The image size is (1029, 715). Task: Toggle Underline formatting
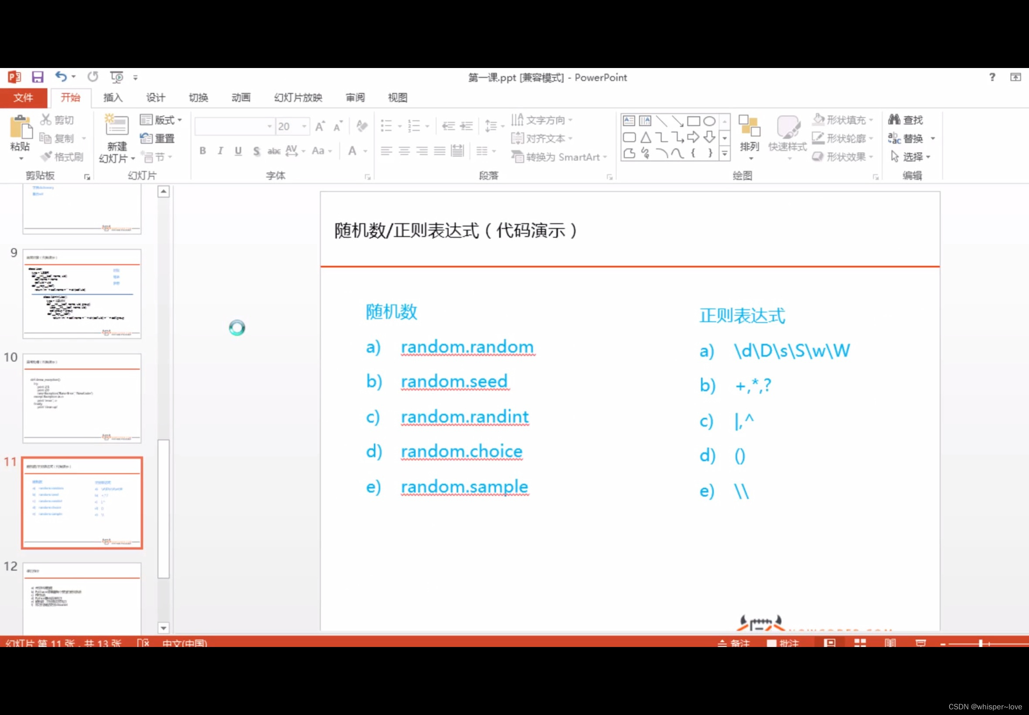pyautogui.click(x=238, y=150)
